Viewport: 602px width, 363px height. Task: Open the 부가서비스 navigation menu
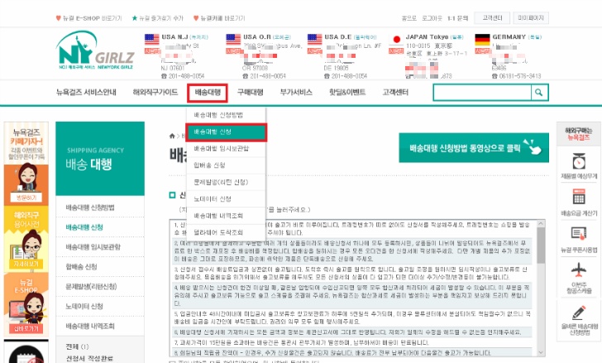tap(296, 93)
